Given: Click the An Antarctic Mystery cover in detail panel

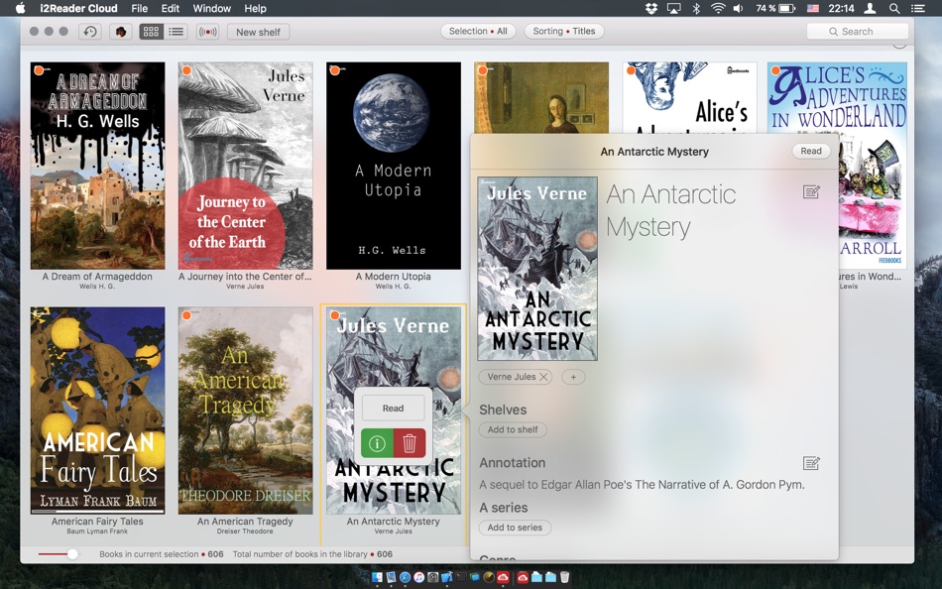Looking at the screenshot, I should coord(537,269).
